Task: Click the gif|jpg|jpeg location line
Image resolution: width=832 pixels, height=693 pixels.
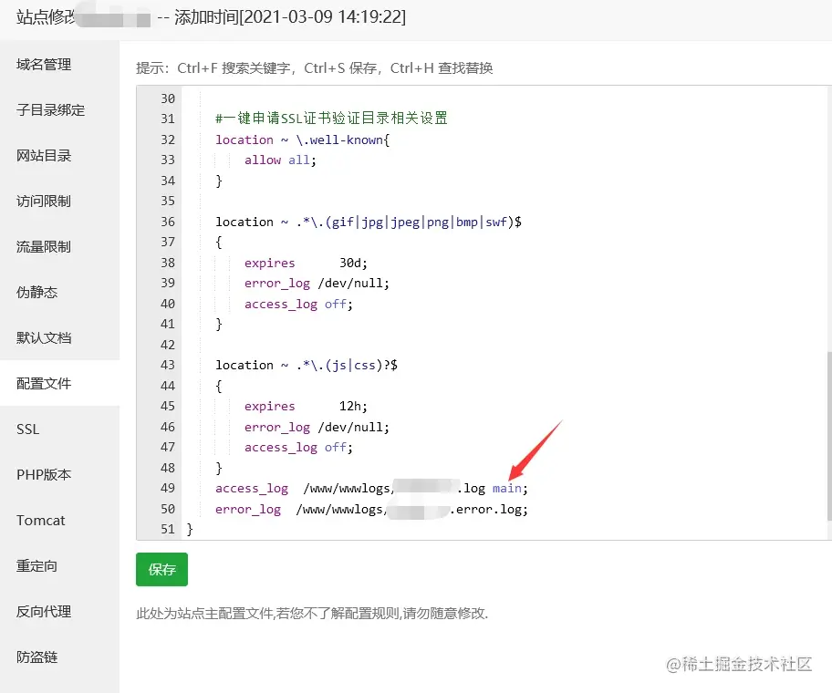Action: [x=369, y=222]
